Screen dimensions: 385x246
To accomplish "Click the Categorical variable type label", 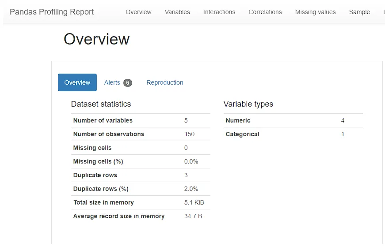I will [x=243, y=134].
